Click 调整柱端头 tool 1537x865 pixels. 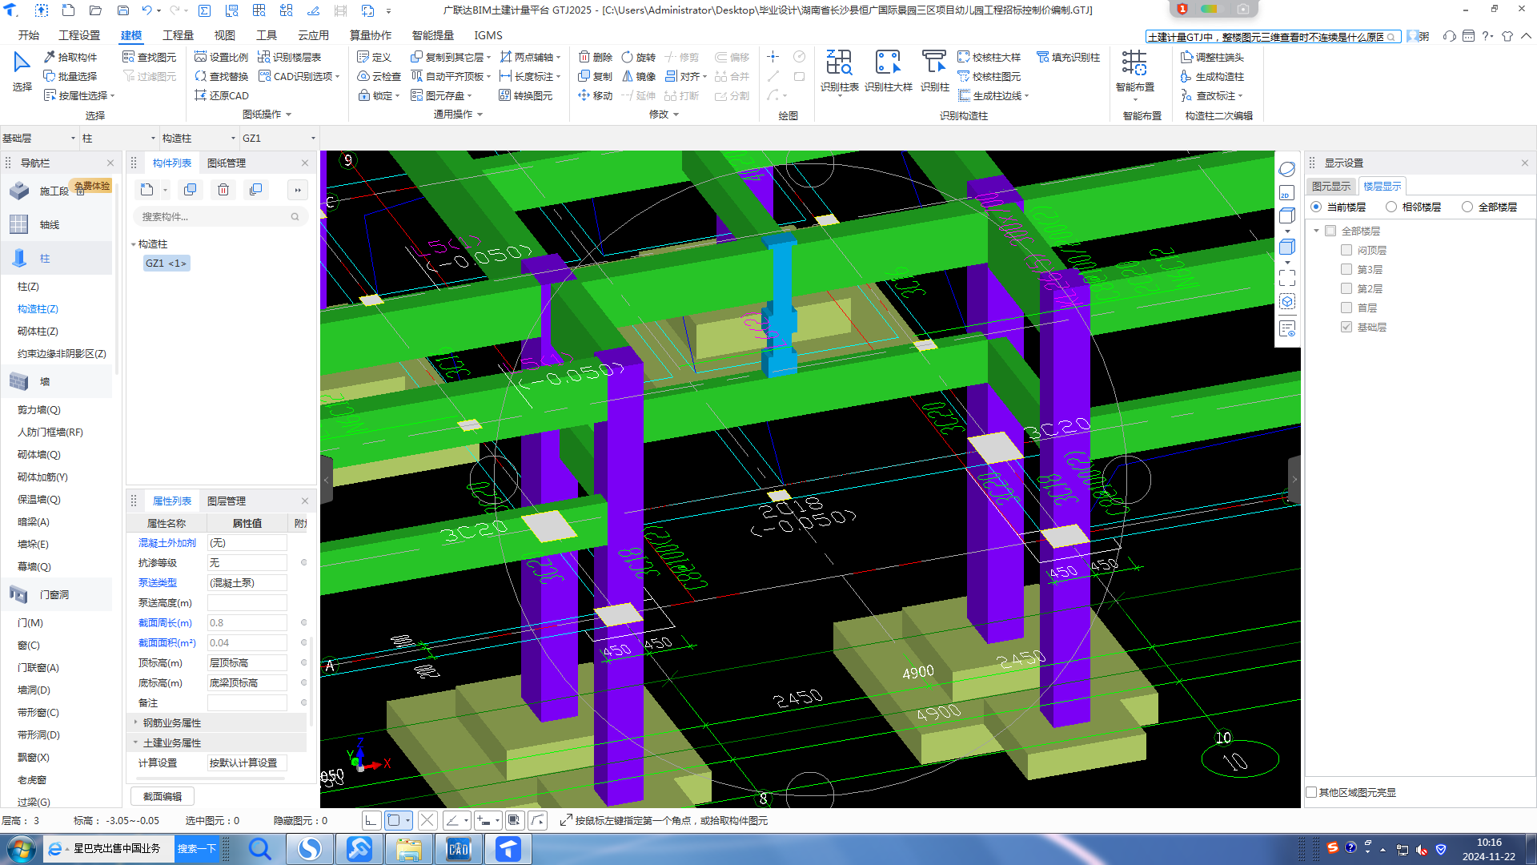(x=1212, y=57)
